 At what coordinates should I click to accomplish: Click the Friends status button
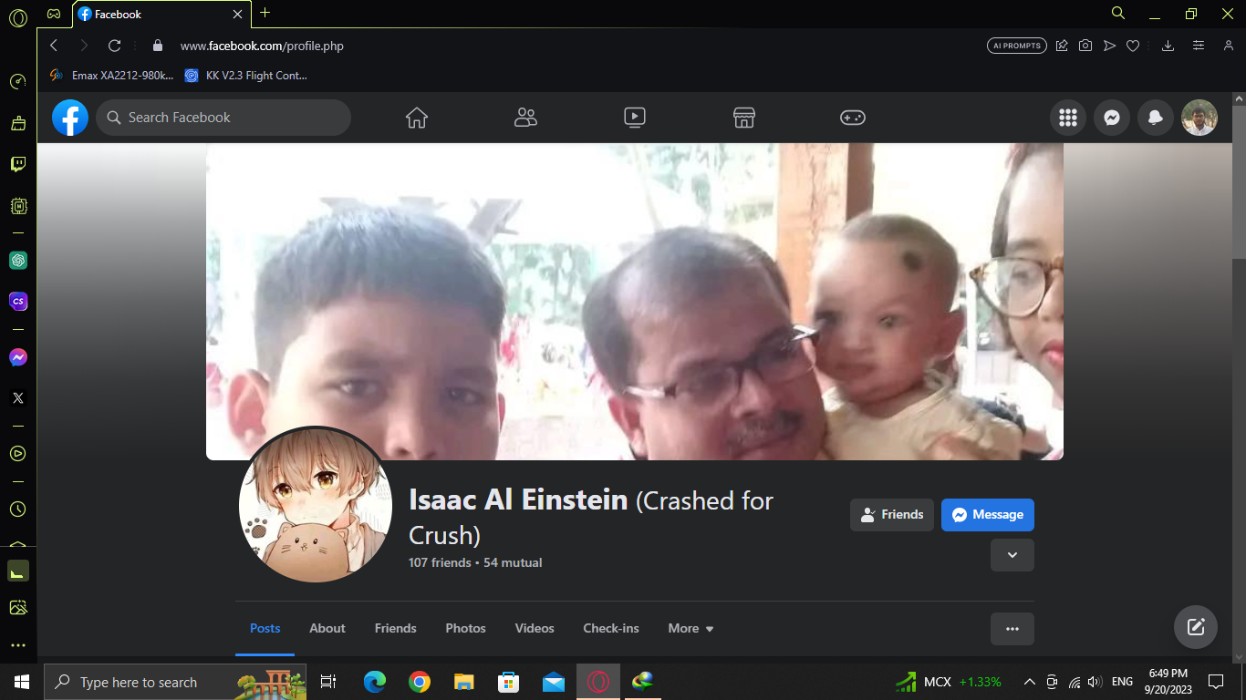892,515
